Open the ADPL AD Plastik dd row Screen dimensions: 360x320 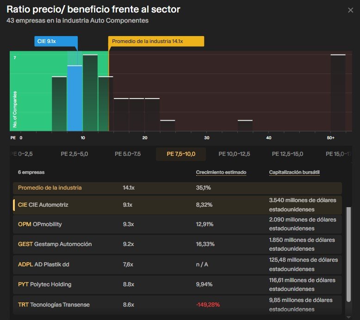pyautogui.click(x=177, y=265)
